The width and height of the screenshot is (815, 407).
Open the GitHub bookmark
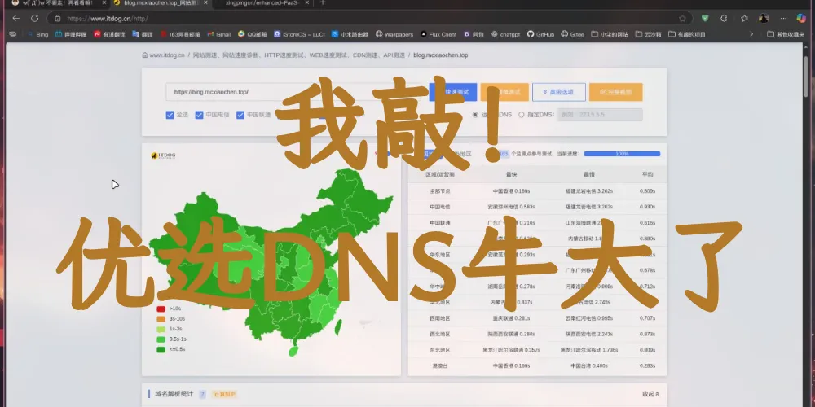coord(540,35)
